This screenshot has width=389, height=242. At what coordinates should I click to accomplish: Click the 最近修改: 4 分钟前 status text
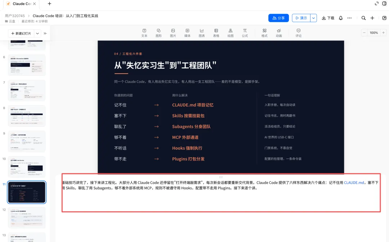point(35,21)
